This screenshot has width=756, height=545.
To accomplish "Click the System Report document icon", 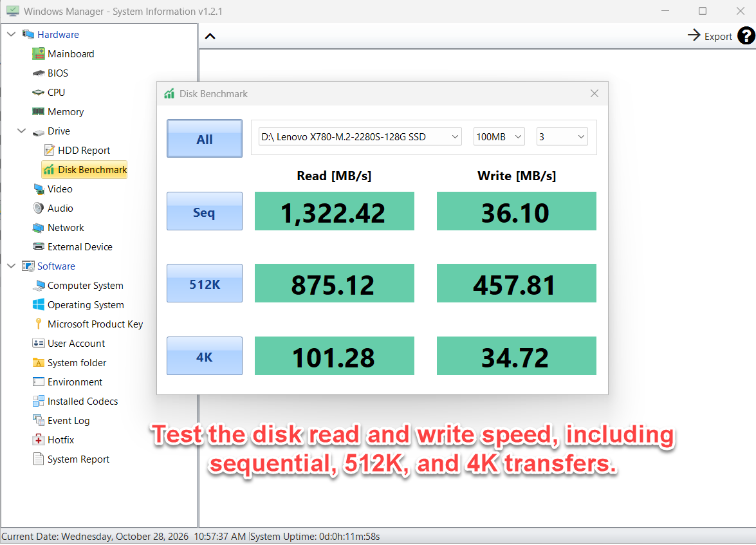I will 38,459.
